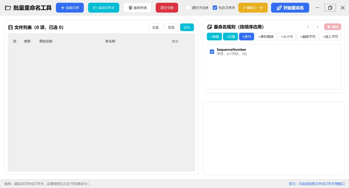Move the rule down with the down arrow icon
Viewport: 349px width, 188px height.
tap(317, 27)
